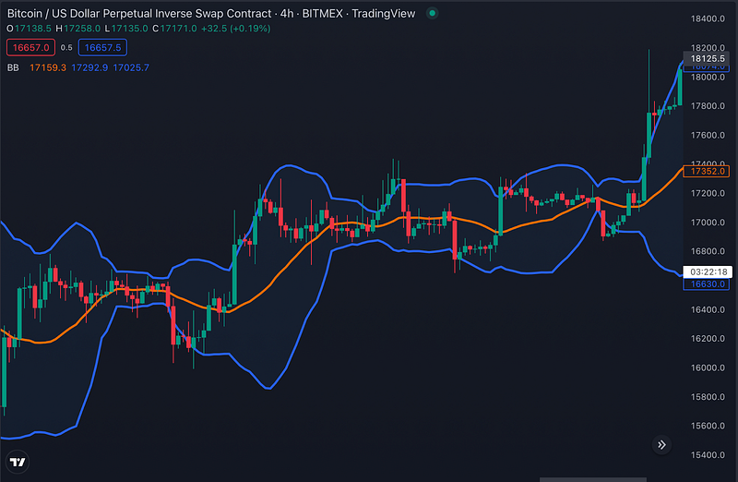Click the green market status dot

(432, 14)
